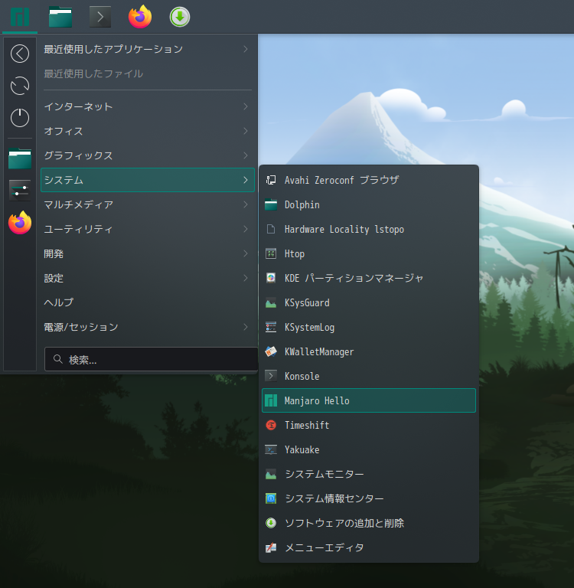Open the Manjaro application launcher icon
Viewport: 574px width, 588px height.
20,17
